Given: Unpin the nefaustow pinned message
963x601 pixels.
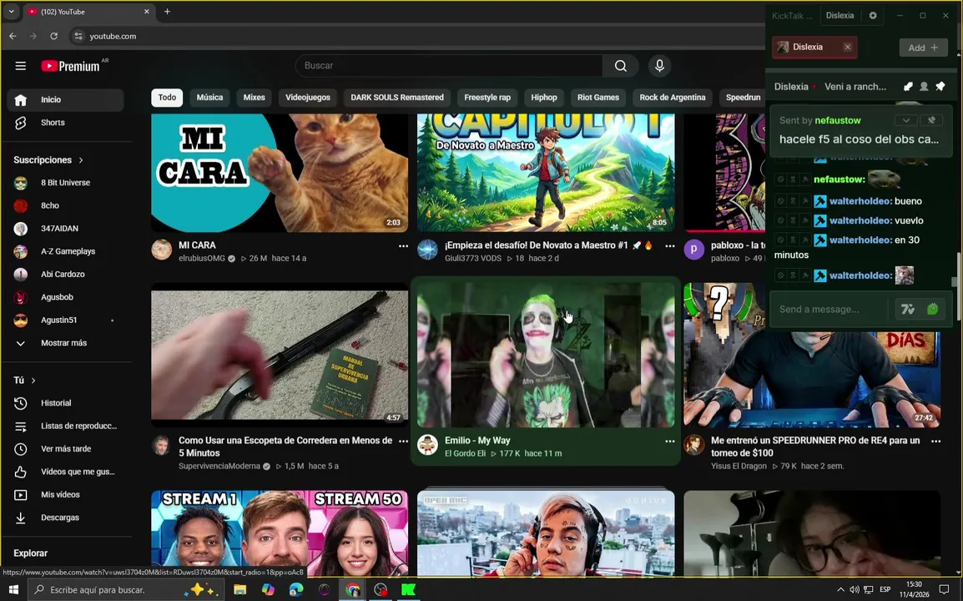Looking at the screenshot, I should 931,120.
